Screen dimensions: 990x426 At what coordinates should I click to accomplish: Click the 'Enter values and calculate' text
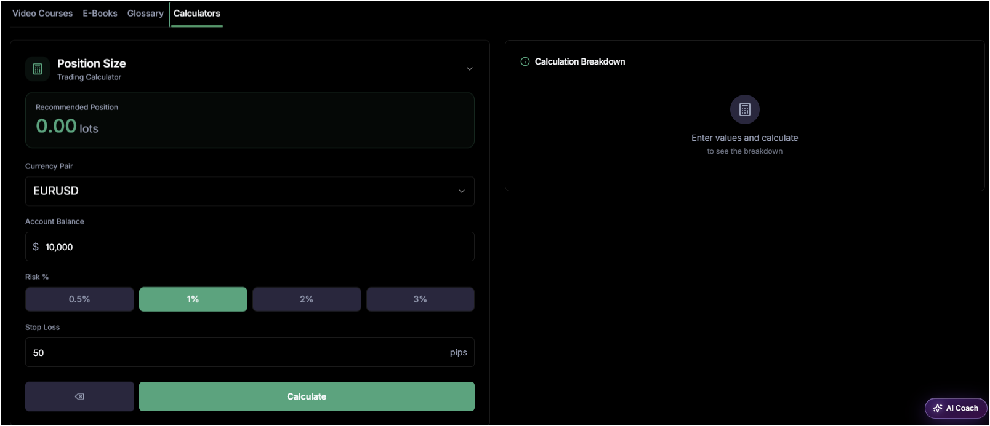point(745,138)
